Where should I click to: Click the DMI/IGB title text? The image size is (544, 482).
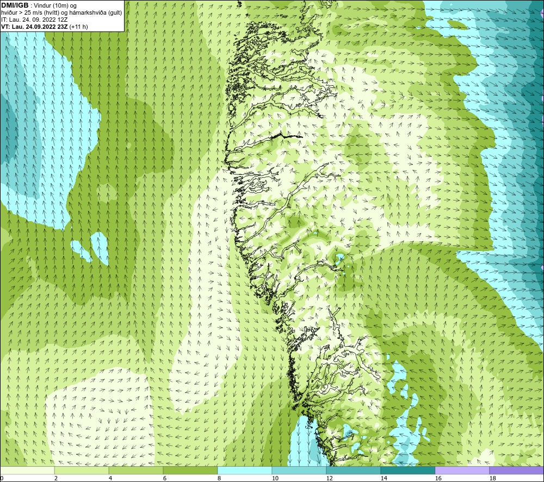(x=15, y=5)
